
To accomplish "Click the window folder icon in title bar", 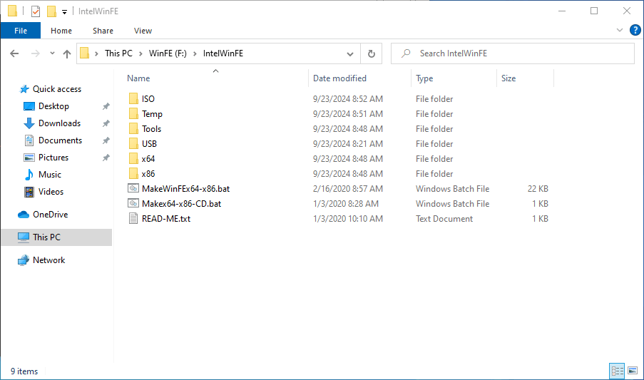I will 12,11.
